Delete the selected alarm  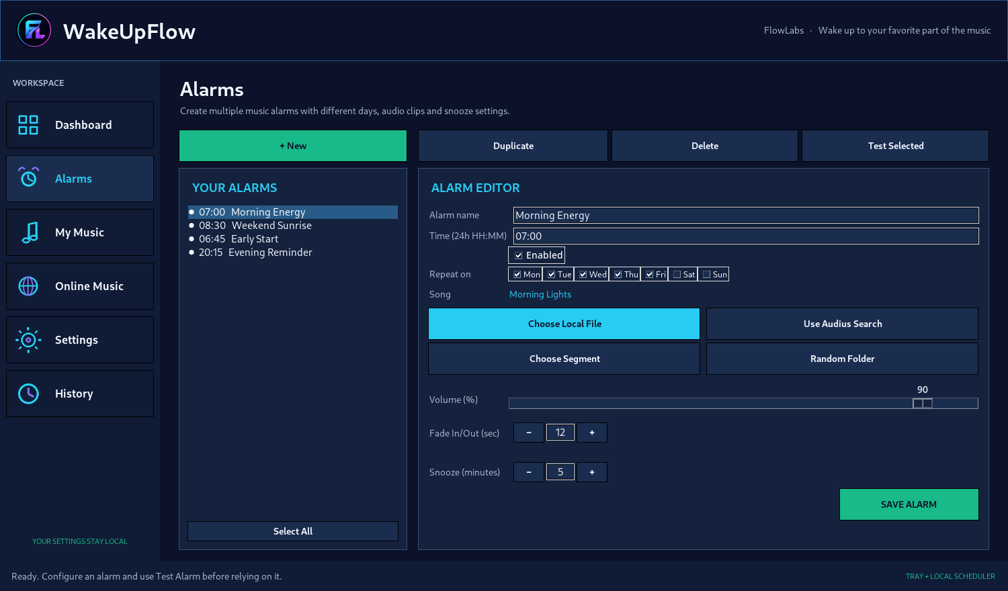click(x=705, y=146)
